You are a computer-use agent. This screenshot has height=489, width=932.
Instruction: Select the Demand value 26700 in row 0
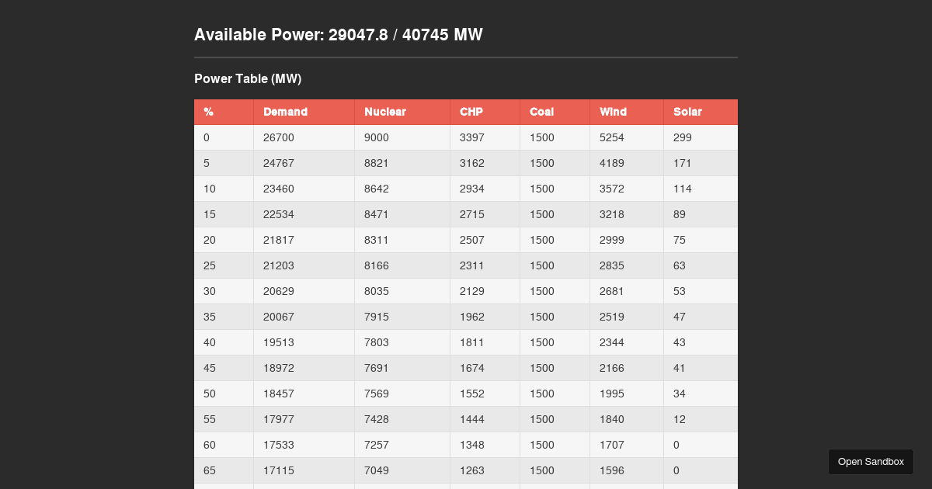(x=279, y=137)
